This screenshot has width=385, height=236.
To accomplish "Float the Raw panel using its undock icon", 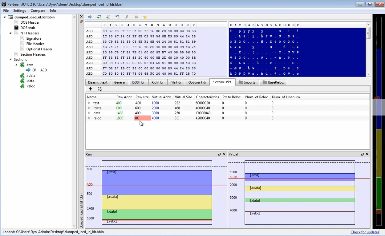I will (x=220, y=154).
